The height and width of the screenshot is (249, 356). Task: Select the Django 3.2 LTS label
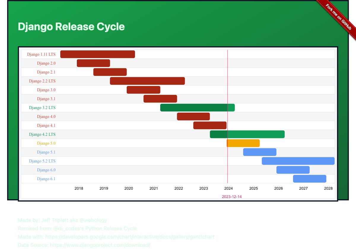coord(42,108)
